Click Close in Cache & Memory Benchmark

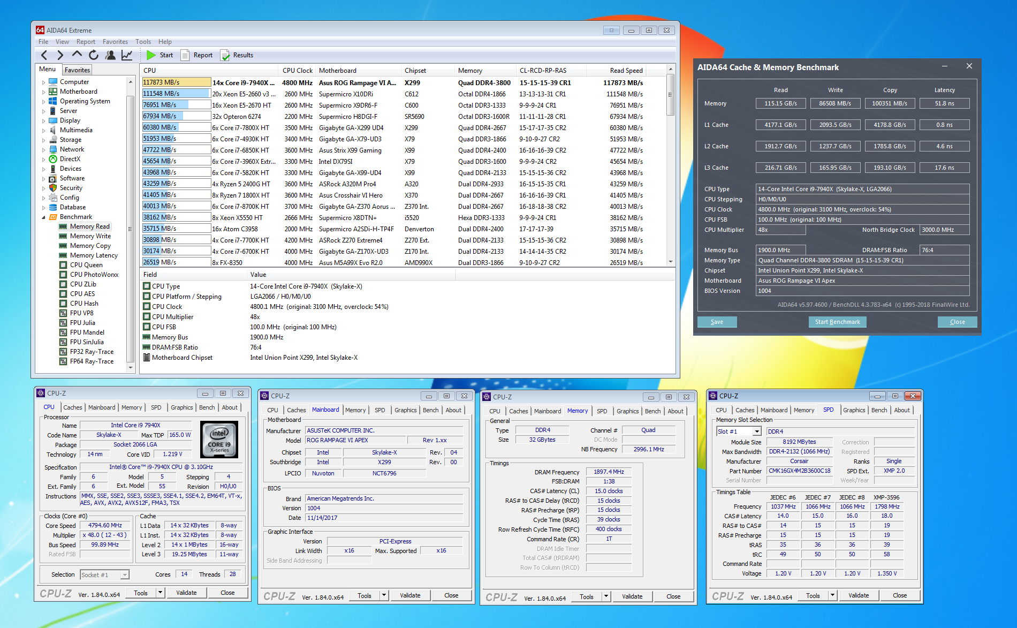(957, 322)
